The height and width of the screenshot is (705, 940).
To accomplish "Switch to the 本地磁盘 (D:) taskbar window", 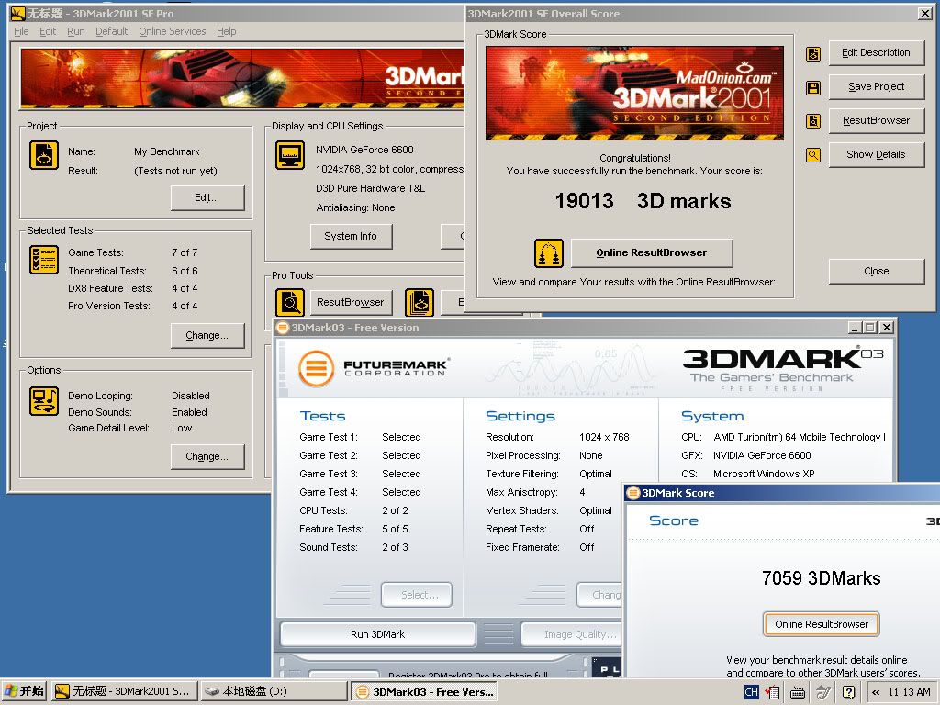I will [x=274, y=692].
